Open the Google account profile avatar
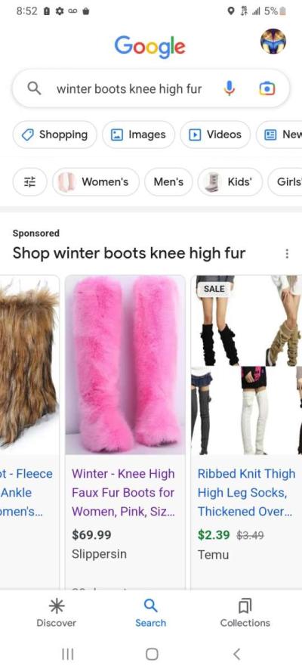This screenshot has height=672, width=302. pyautogui.click(x=273, y=41)
